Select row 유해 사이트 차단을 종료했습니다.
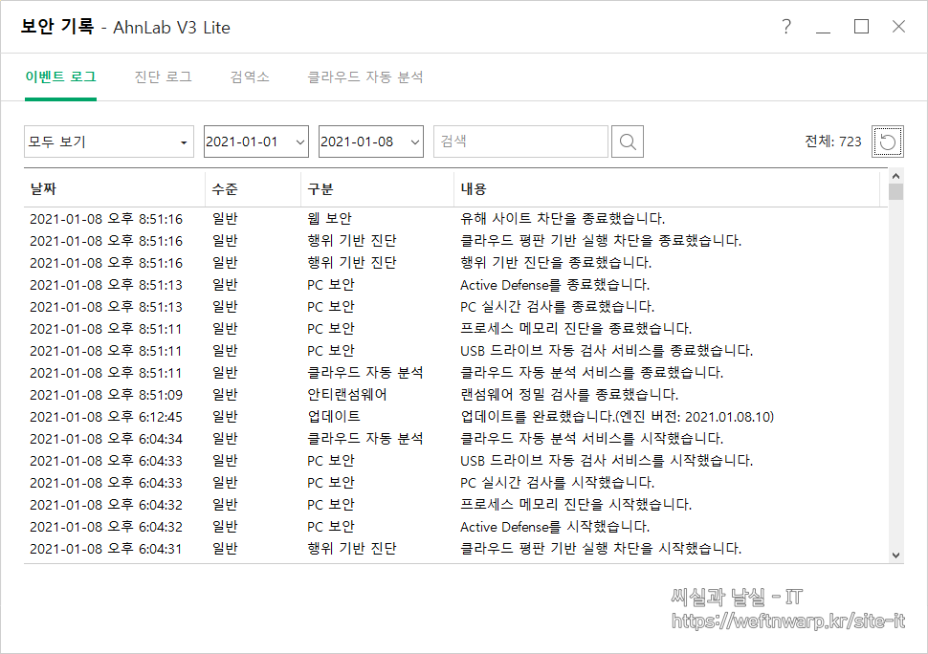Image resolution: width=928 pixels, height=654 pixels. [x=455, y=219]
